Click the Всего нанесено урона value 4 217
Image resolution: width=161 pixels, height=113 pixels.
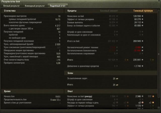(x=58, y=25)
